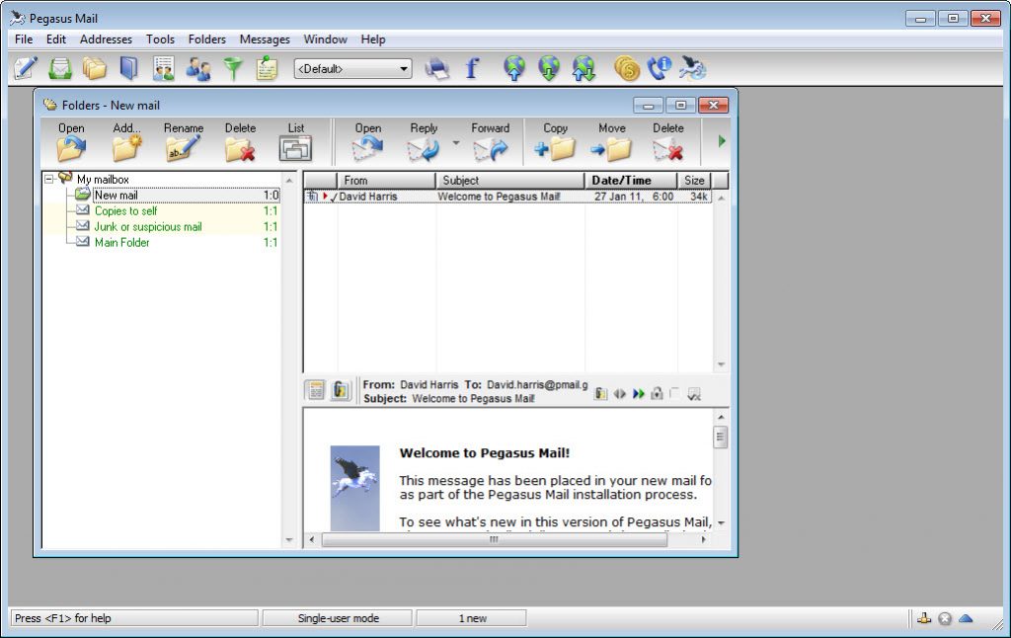Viewport: 1011px width, 638px height.
Task: Show more toolbar buttons with green arrow
Action: (722, 141)
